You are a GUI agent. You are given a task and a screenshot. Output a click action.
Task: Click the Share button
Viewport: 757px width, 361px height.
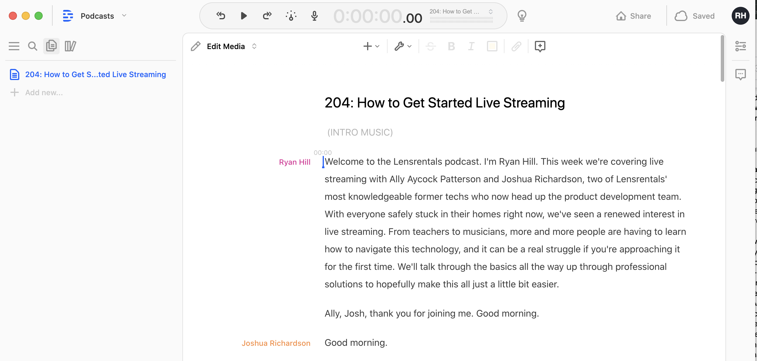coord(633,16)
